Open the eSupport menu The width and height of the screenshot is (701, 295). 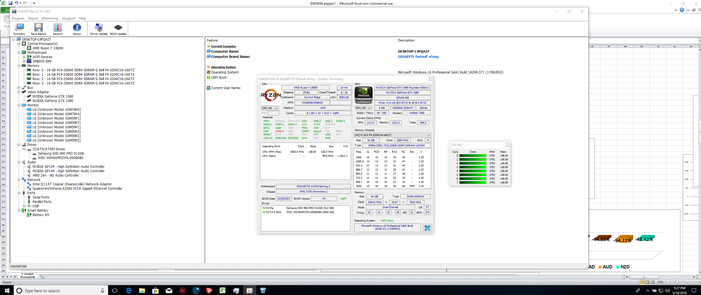tap(69, 18)
